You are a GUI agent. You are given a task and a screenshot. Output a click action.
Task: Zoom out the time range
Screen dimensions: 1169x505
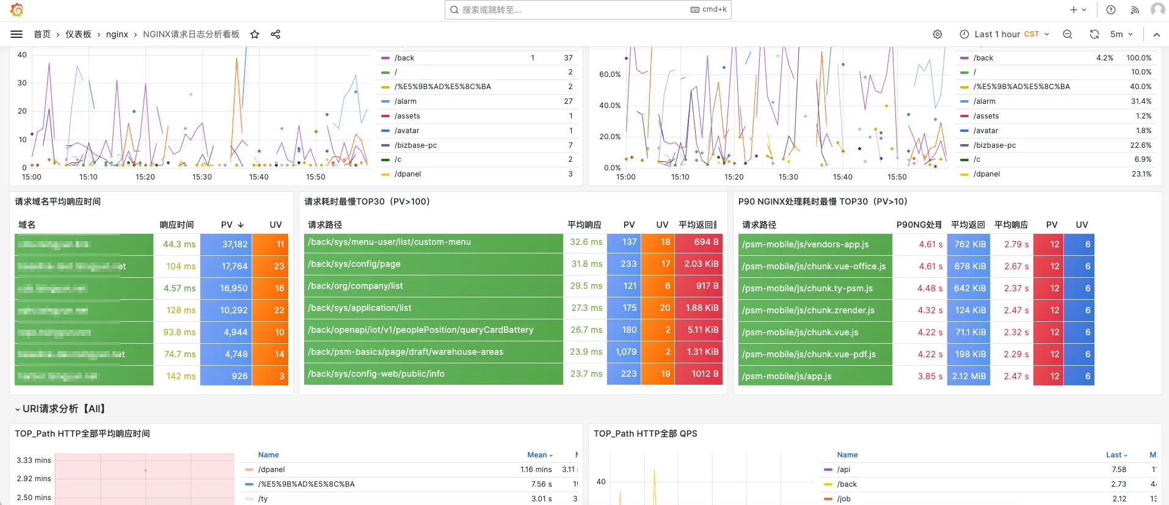1068,34
